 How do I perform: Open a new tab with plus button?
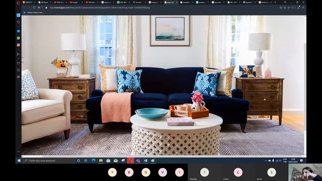point(275,2)
